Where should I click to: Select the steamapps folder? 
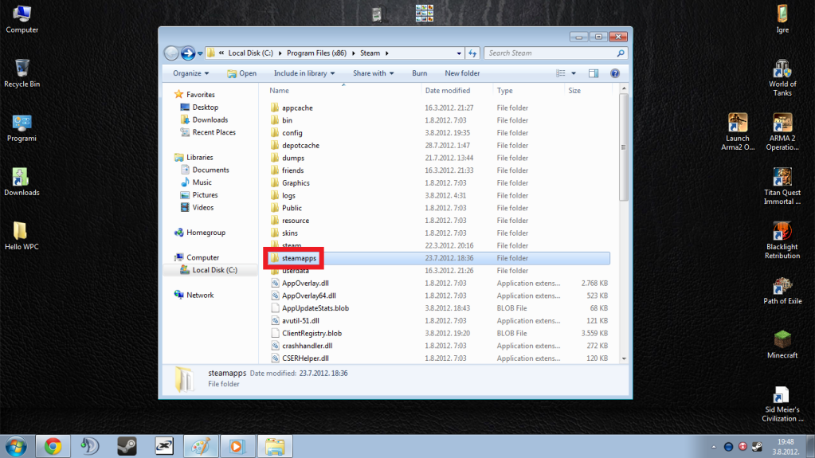pos(299,258)
